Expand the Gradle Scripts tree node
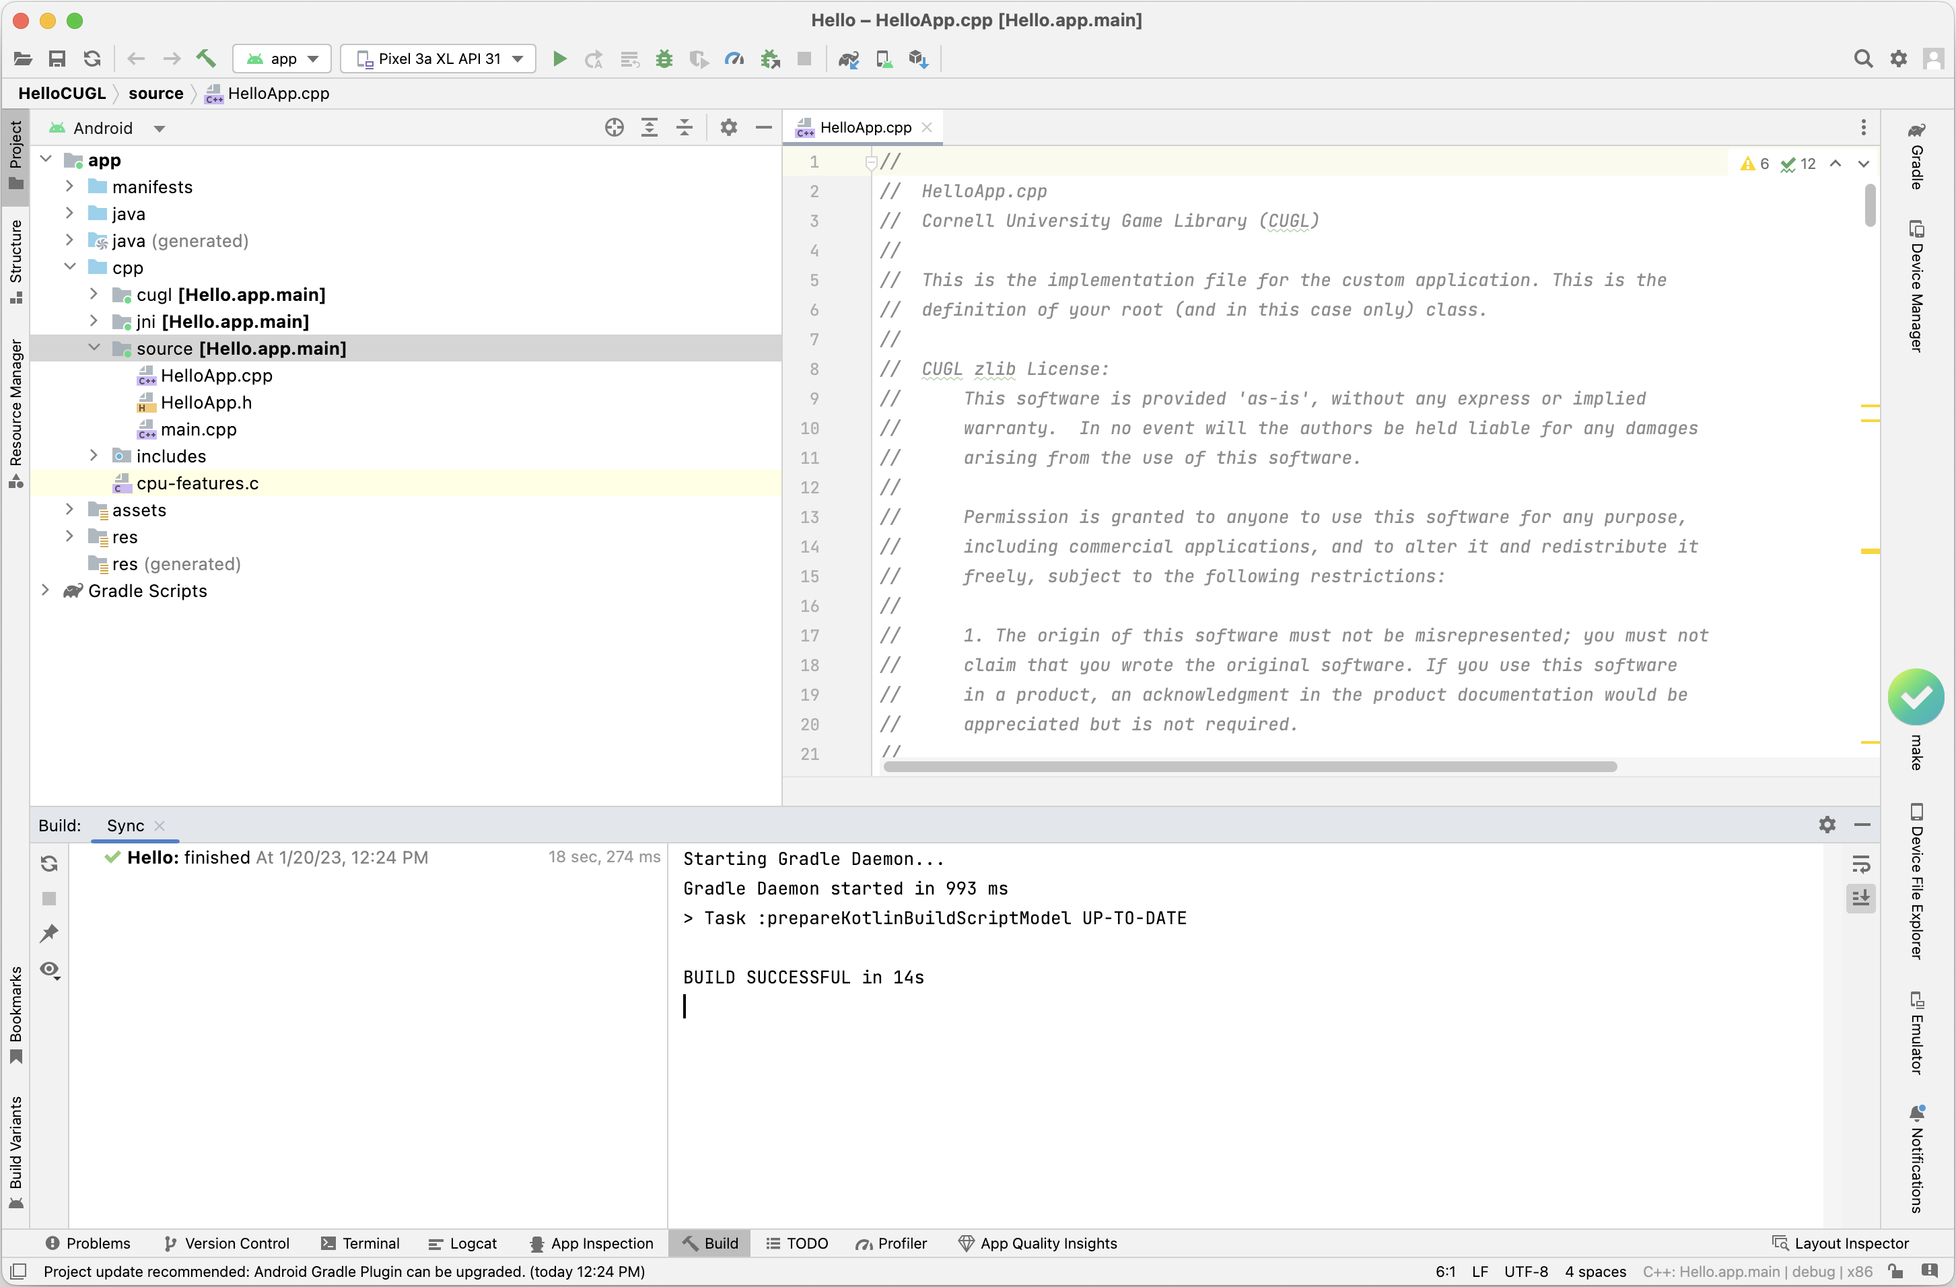 click(x=46, y=591)
